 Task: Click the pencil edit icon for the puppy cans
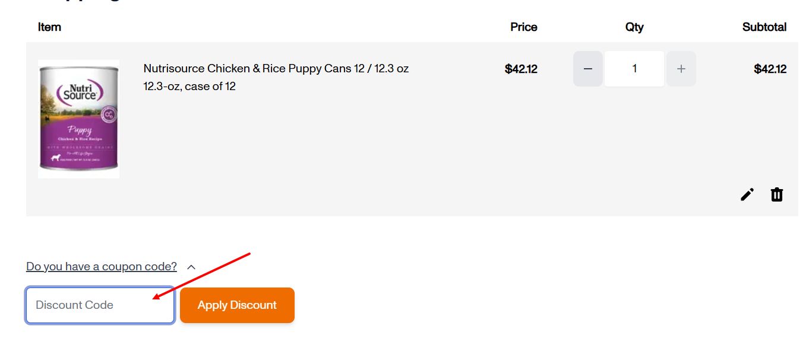[747, 194]
